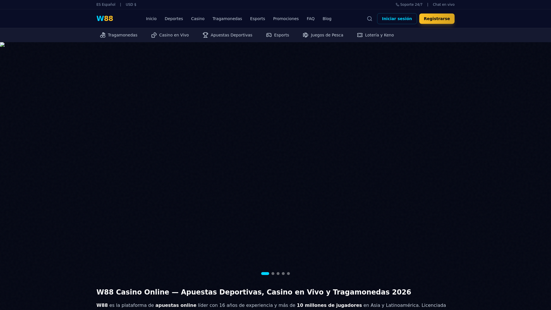
Task: Open the Chat en vivo link
Action: click(444, 5)
